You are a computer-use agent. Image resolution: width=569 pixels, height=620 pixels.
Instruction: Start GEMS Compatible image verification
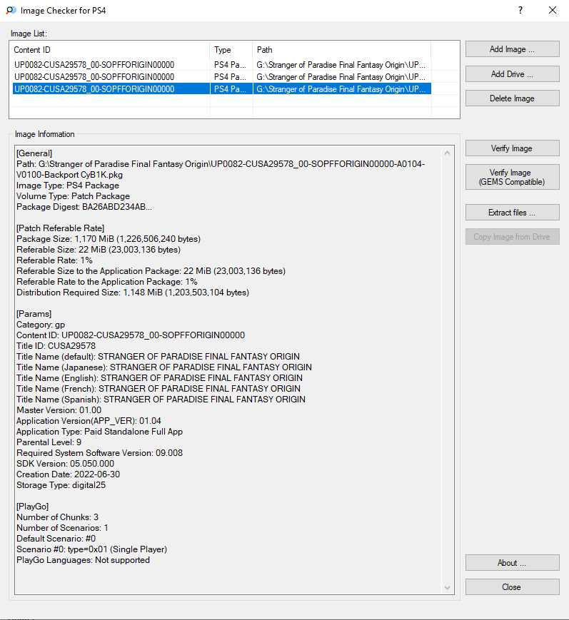[512, 177]
